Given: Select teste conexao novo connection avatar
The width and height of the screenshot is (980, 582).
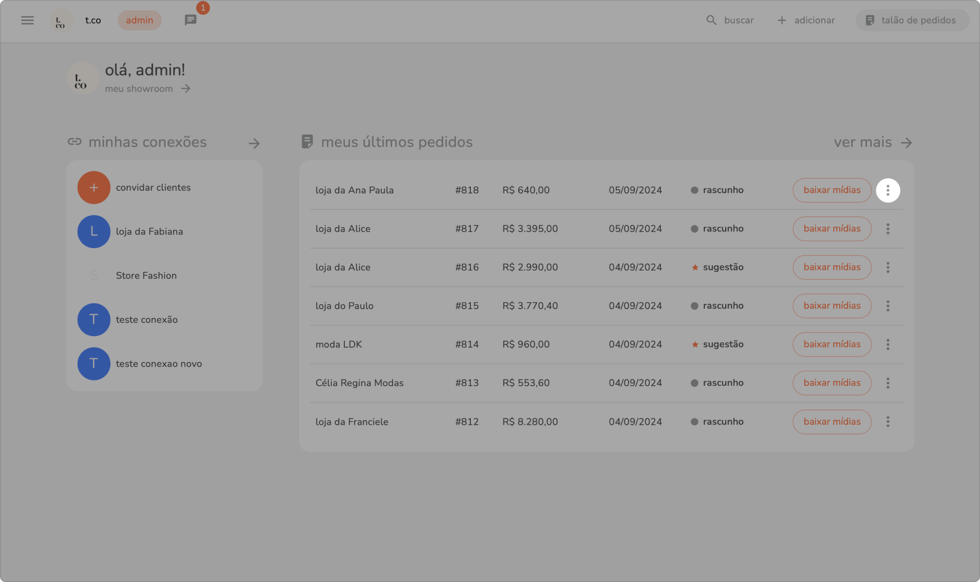Looking at the screenshot, I should 94,364.
